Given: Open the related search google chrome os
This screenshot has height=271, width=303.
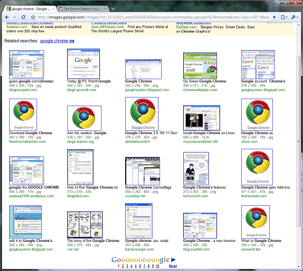Looking at the screenshot, I should click(57, 41).
